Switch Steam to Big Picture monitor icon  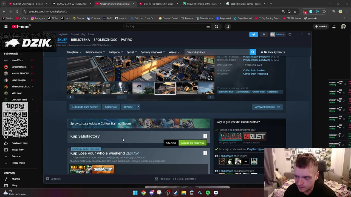click(x=290, y=34)
